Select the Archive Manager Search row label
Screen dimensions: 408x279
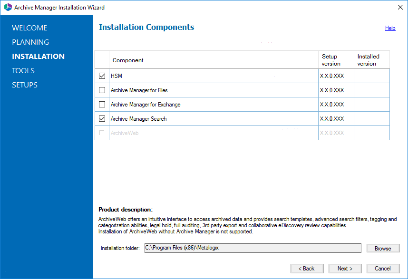coord(139,119)
